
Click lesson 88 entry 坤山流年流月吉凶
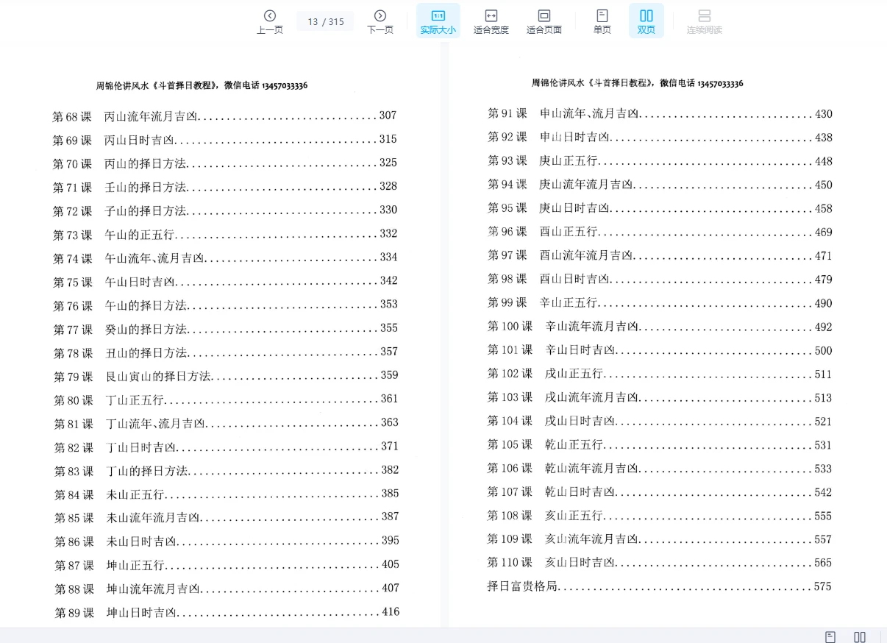pyautogui.click(x=227, y=589)
